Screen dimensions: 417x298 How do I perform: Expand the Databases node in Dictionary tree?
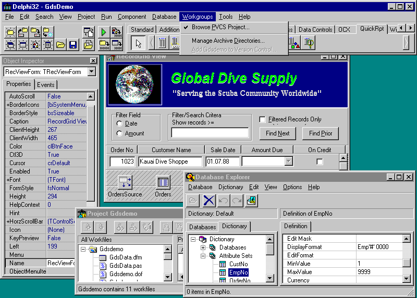pos(203,247)
